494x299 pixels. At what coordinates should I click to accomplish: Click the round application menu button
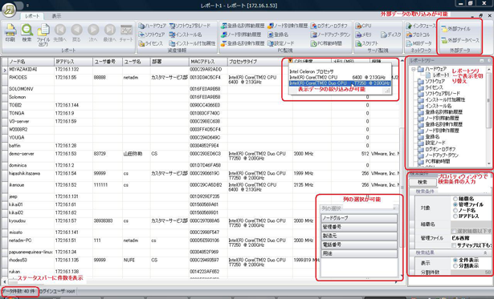point(9,10)
